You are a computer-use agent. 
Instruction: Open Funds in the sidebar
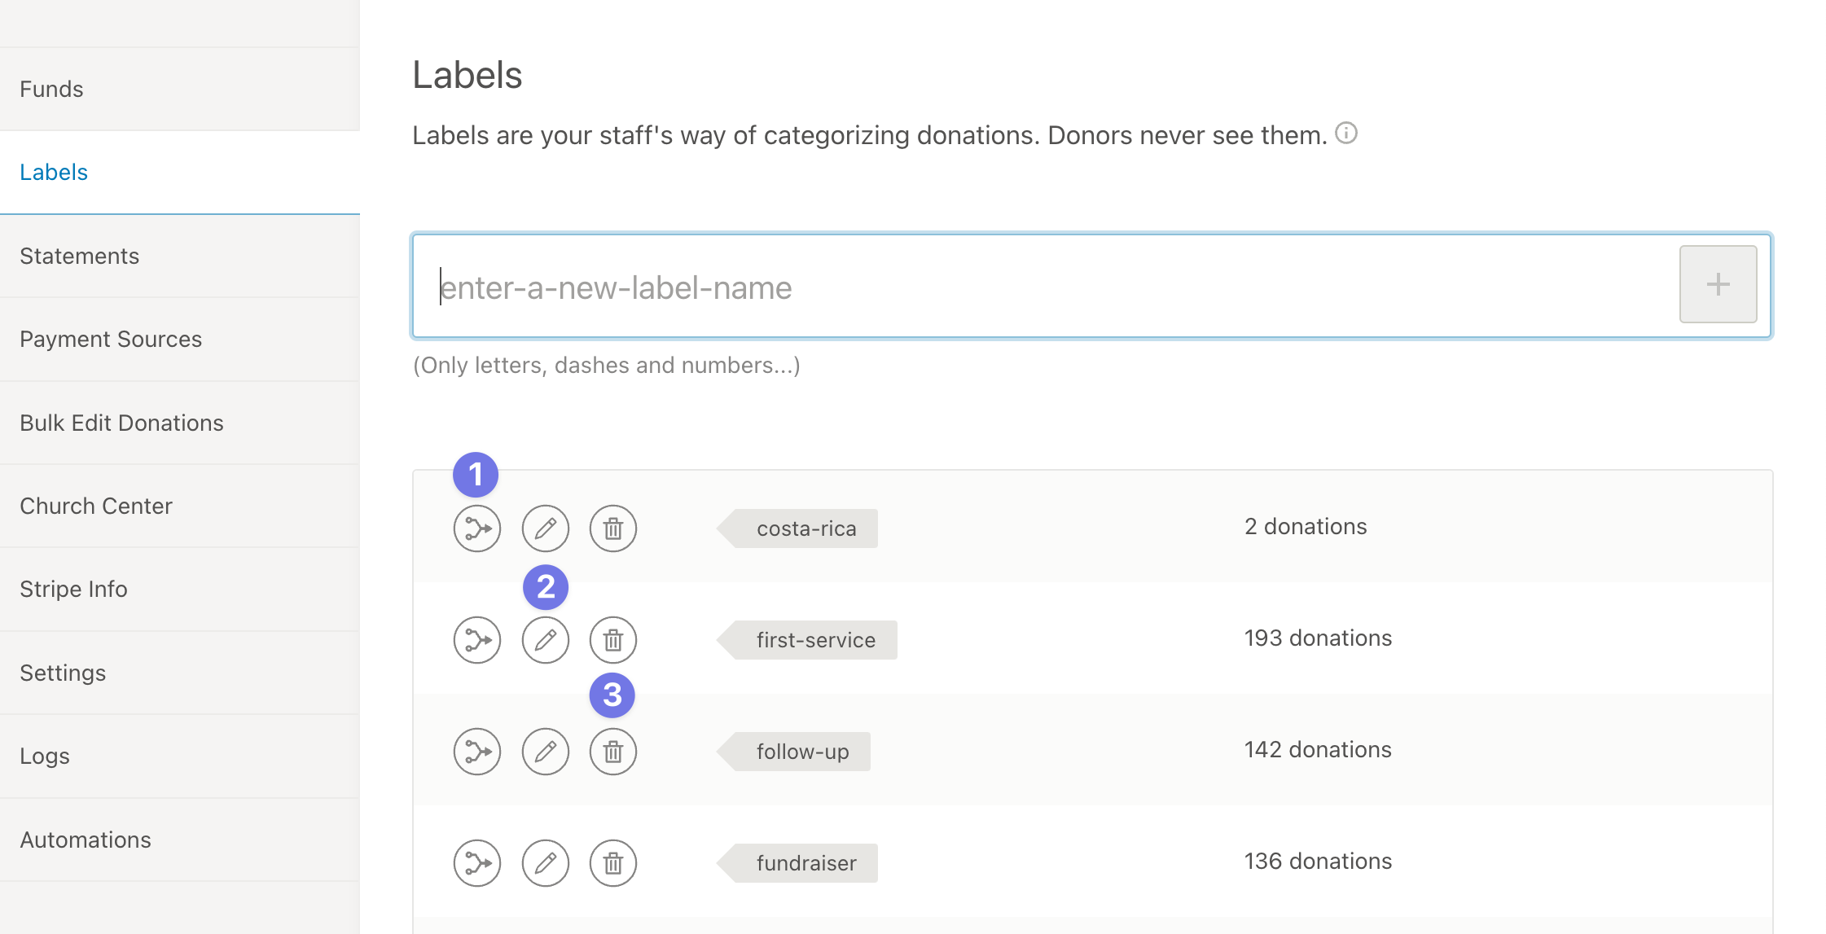coord(179,89)
